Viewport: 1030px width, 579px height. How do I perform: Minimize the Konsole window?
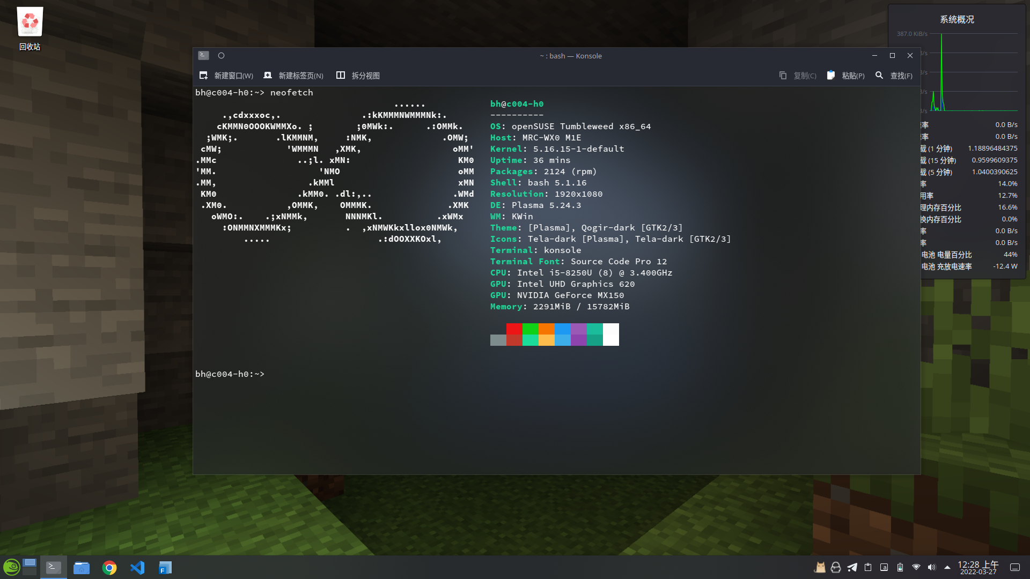pos(874,55)
